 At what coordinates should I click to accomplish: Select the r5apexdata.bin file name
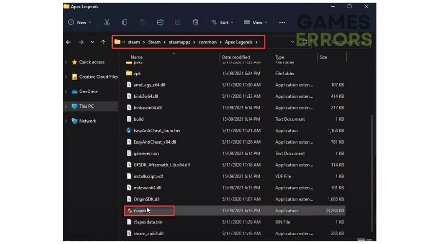[x=148, y=222]
